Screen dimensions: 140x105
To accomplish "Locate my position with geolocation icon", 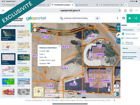I will click(116, 86).
